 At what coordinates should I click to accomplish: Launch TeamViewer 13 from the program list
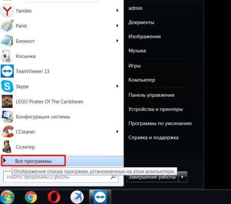click(32, 71)
